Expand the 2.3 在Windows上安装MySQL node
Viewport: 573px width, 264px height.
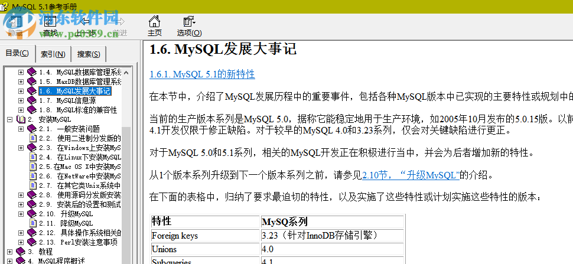[x=21, y=148]
